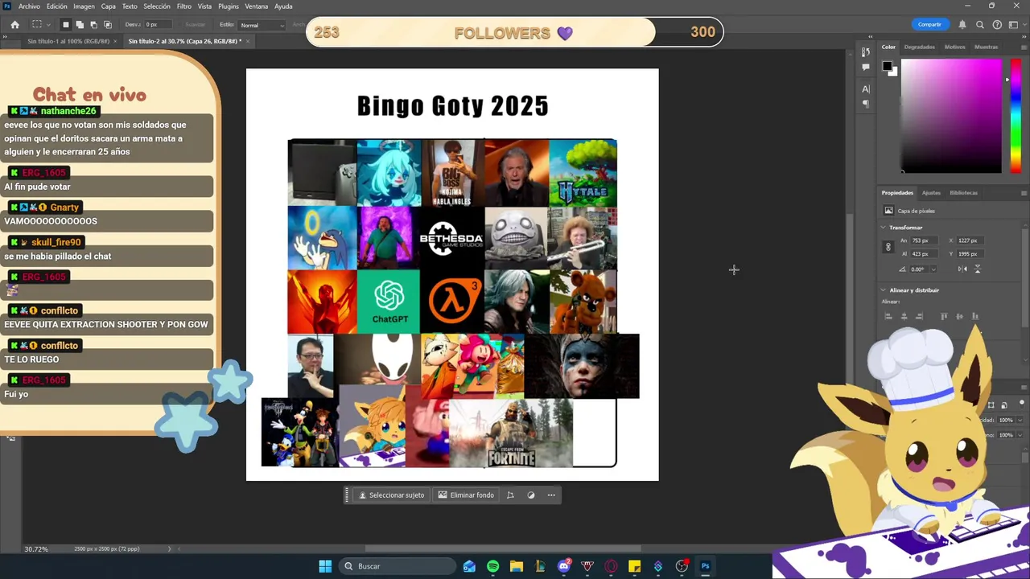Screen dimensions: 1030x579
Task: Open the Paragraph panel icon in side dock
Action: tap(866, 104)
